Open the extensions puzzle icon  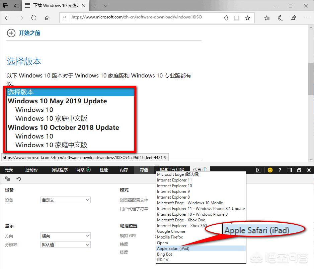(226, 18)
